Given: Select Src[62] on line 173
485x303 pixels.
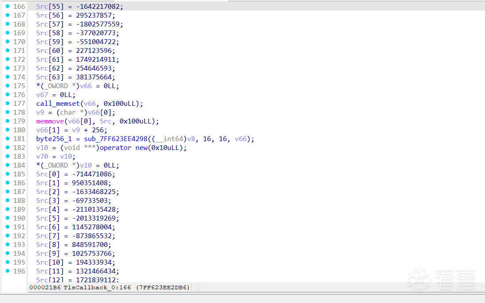Looking at the screenshot, I should point(50,68).
